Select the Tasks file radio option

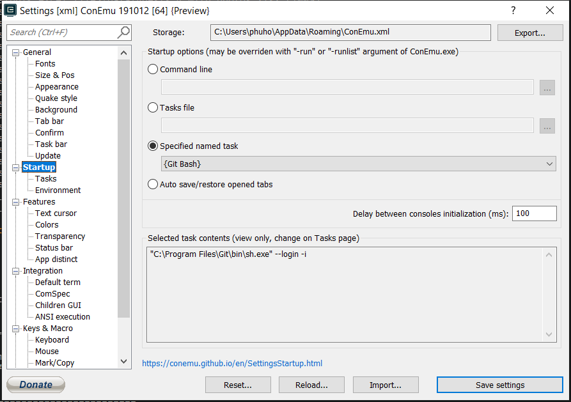(153, 108)
